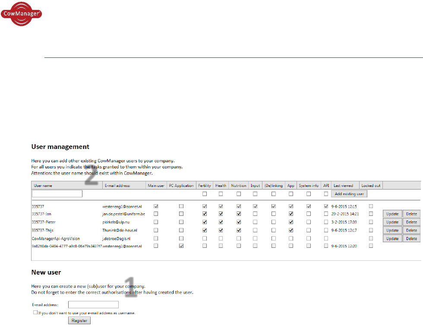
Task: Update user 335737-Thijs
Action: [x=392, y=230]
